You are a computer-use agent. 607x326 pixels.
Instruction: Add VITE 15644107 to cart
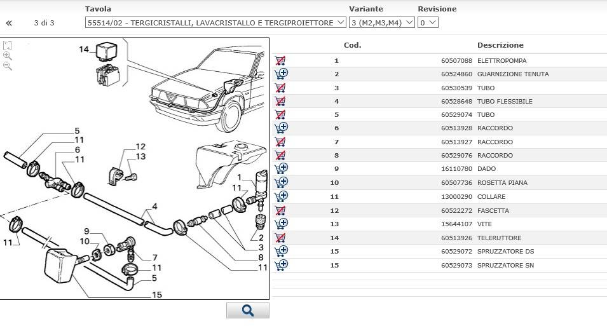pyautogui.click(x=281, y=224)
